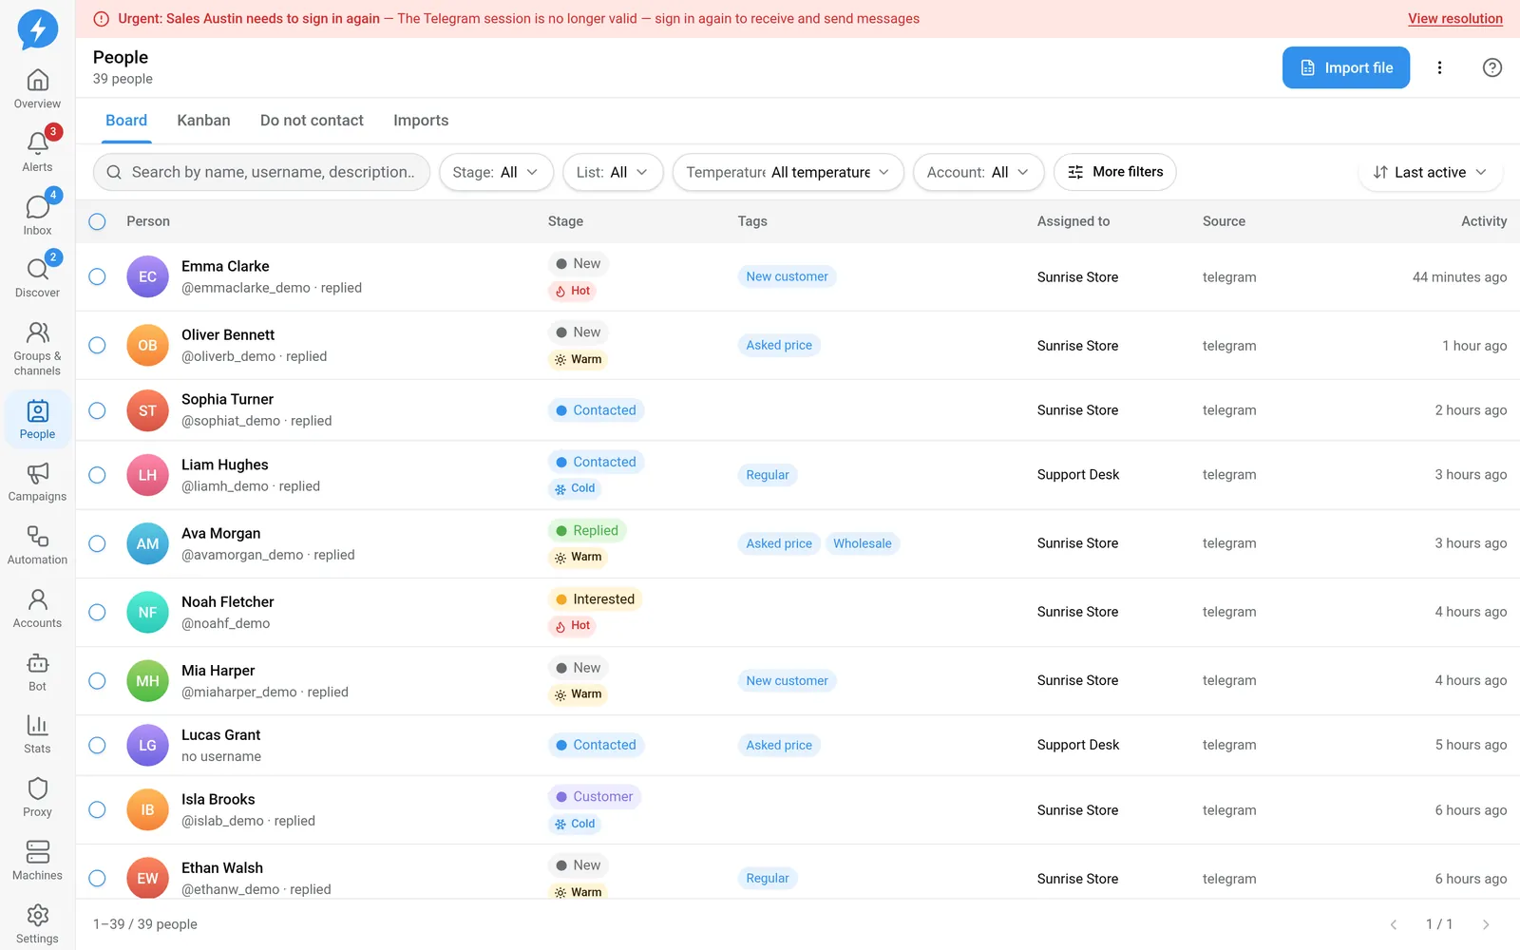Expand the Stage filter dropdown
The width and height of the screenshot is (1520, 950).
(x=496, y=172)
